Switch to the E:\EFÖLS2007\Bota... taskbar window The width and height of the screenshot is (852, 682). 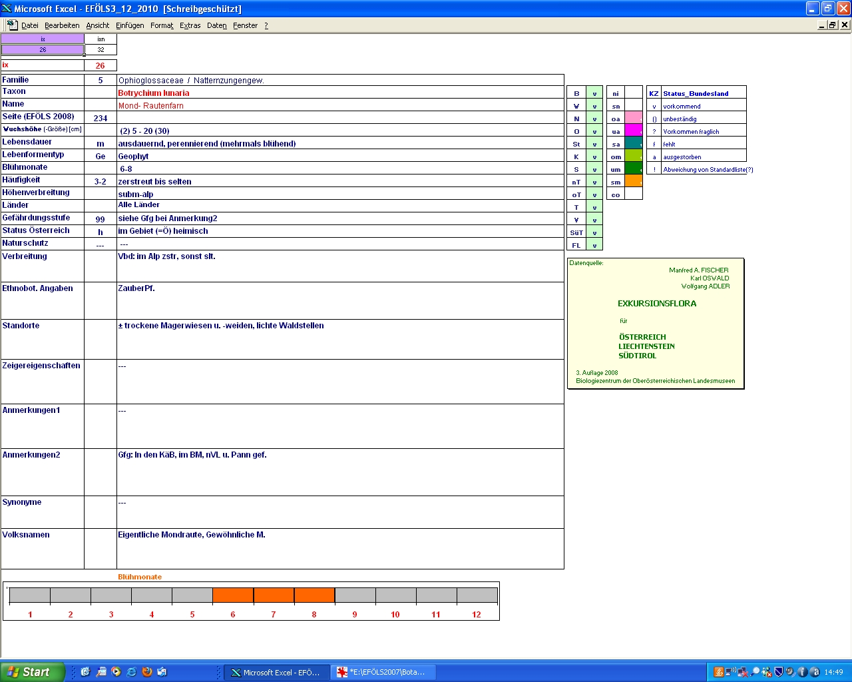click(383, 672)
